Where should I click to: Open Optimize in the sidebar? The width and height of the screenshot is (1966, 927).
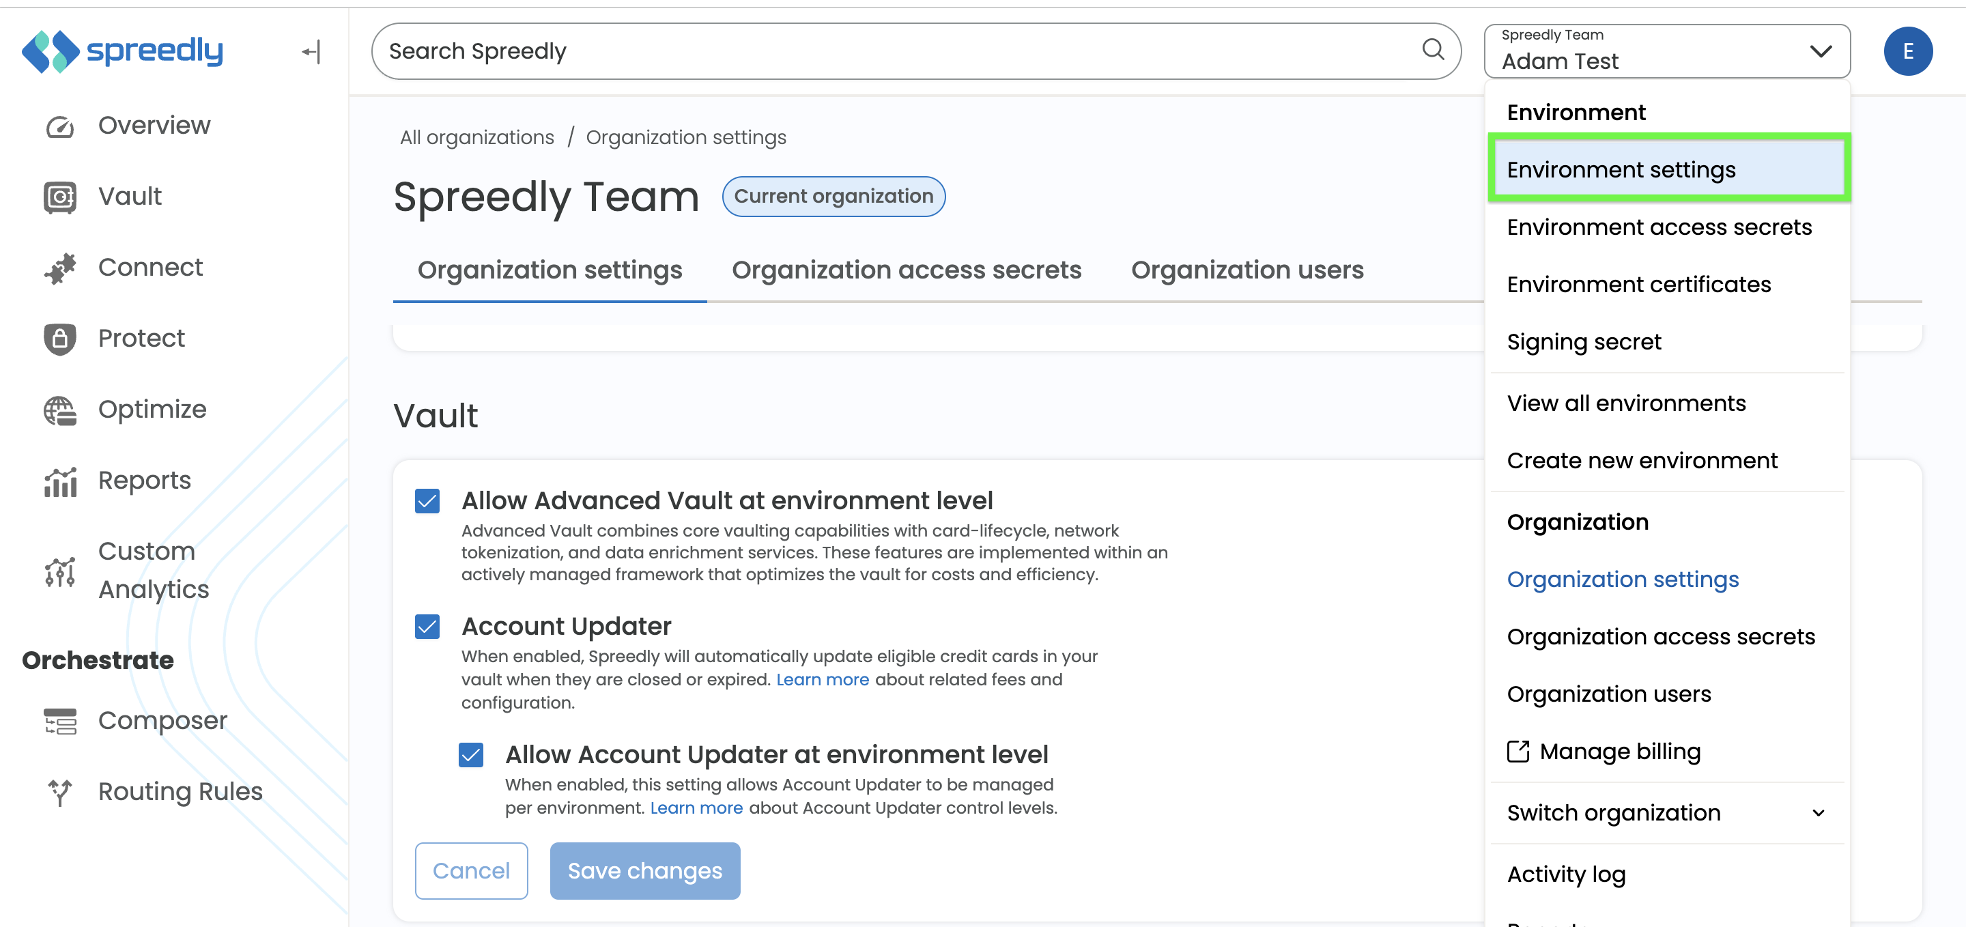click(152, 410)
